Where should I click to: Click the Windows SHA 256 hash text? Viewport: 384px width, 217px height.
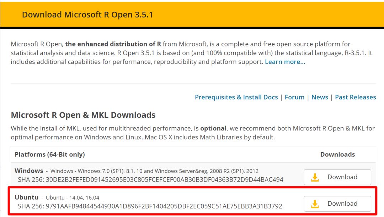(150, 179)
